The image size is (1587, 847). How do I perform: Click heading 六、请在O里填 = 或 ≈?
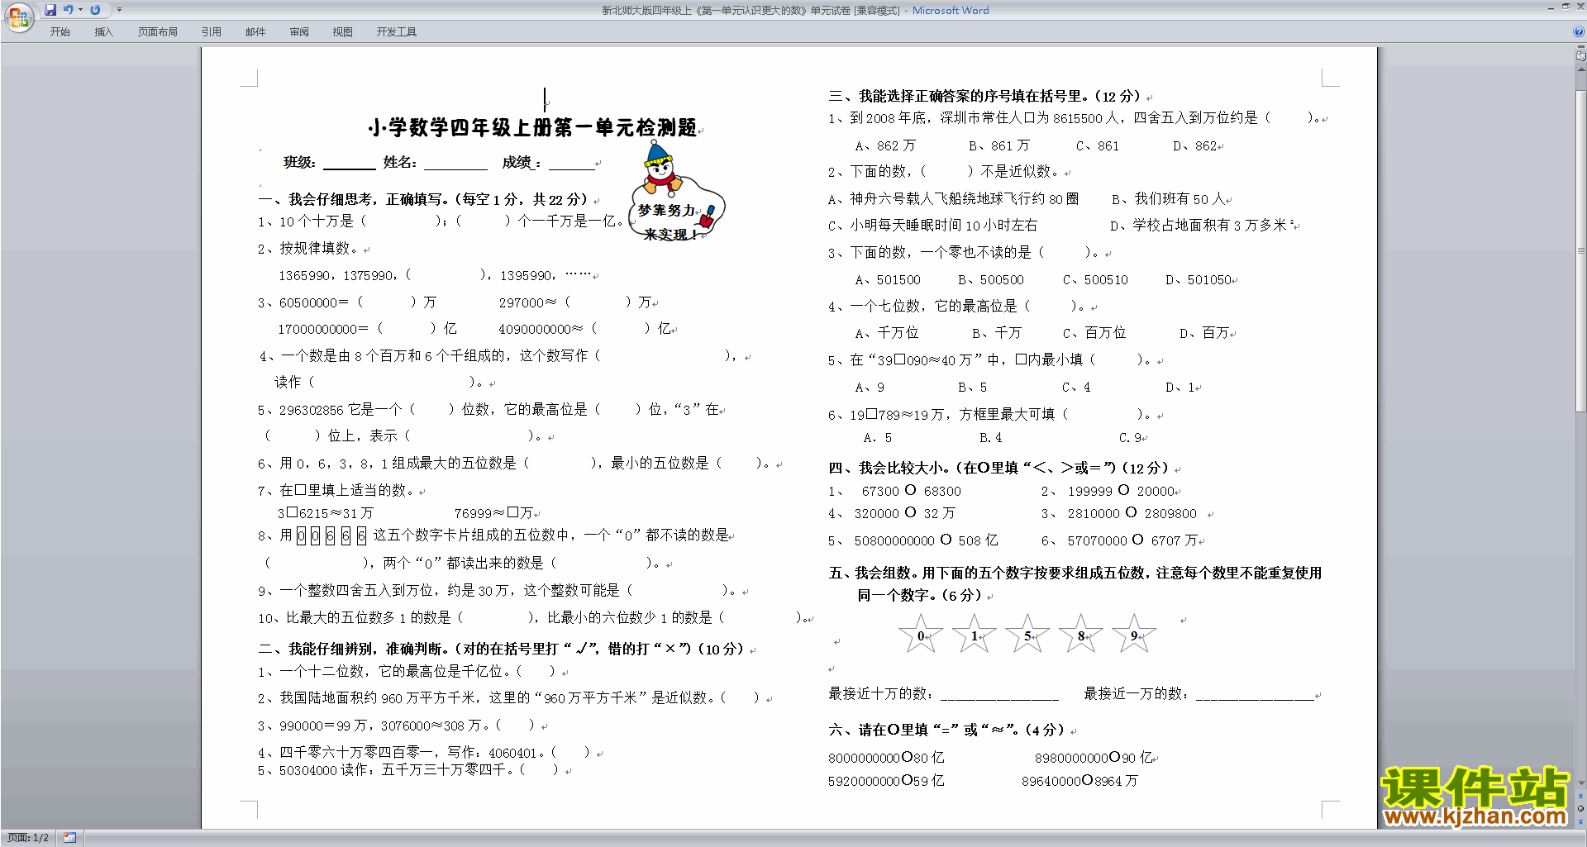coord(947,730)
